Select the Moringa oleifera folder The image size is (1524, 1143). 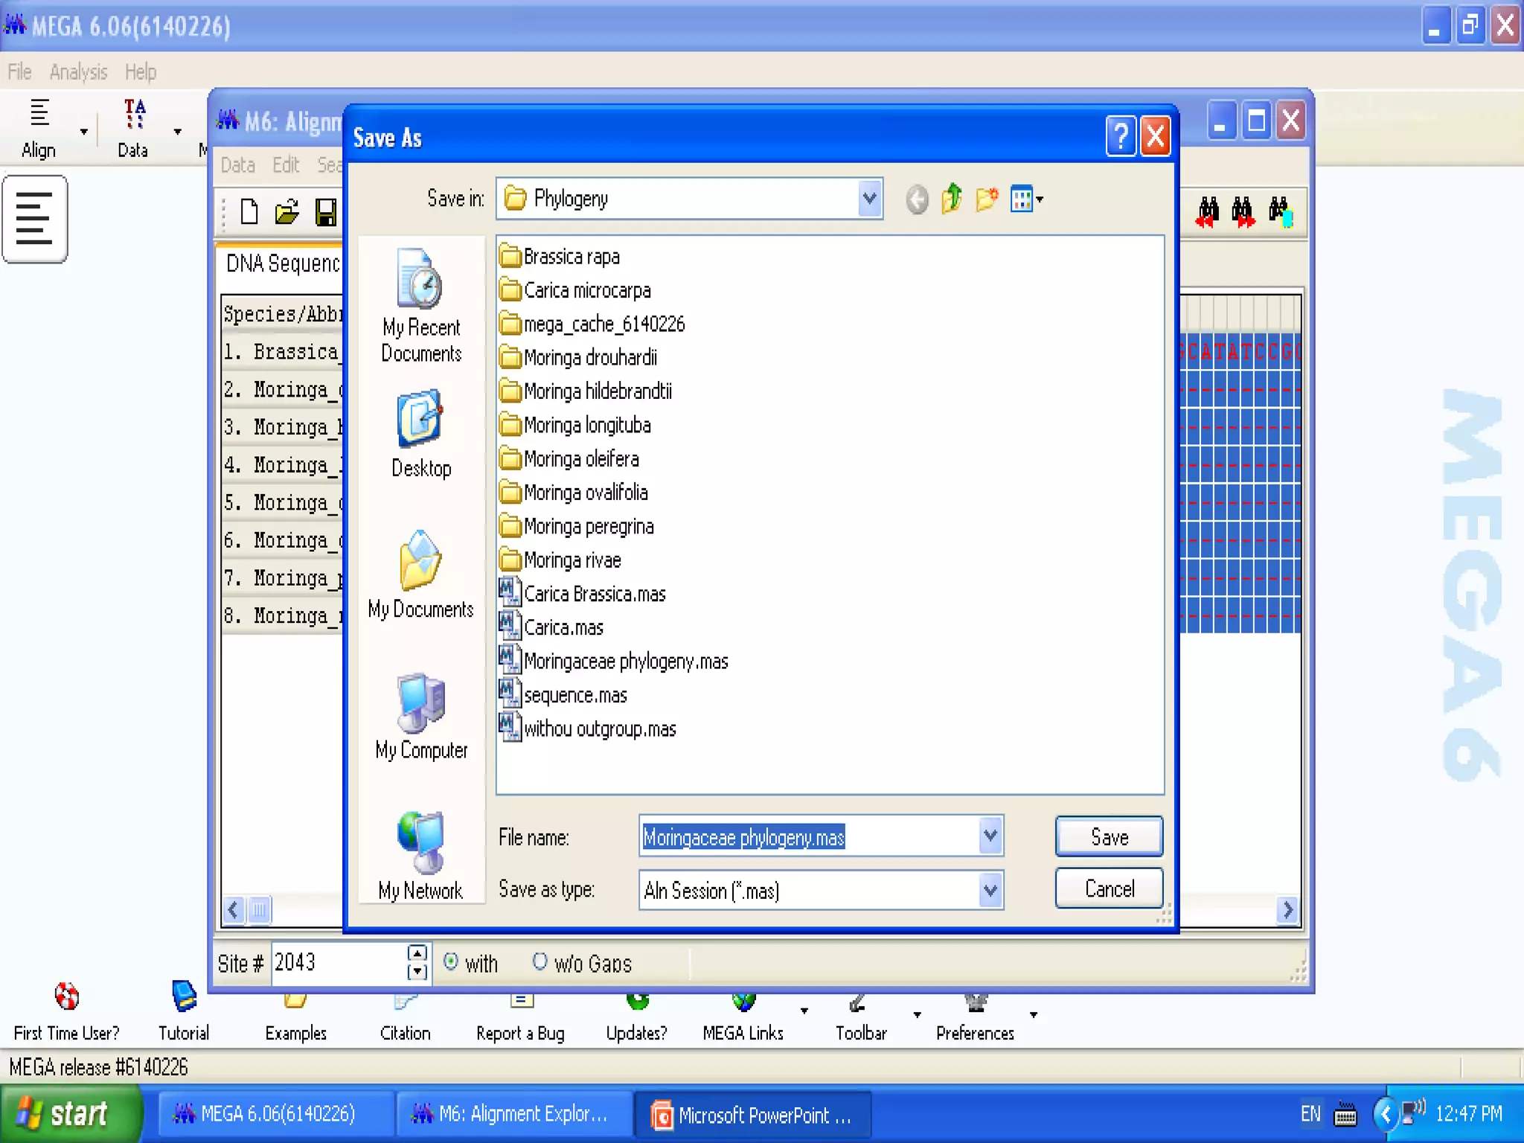tap(580, 459)
